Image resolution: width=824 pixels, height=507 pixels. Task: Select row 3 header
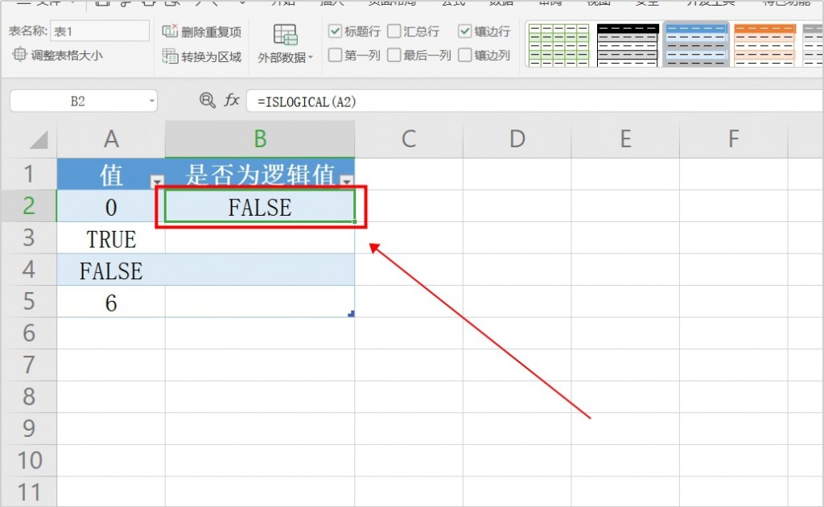pos(29,237)
